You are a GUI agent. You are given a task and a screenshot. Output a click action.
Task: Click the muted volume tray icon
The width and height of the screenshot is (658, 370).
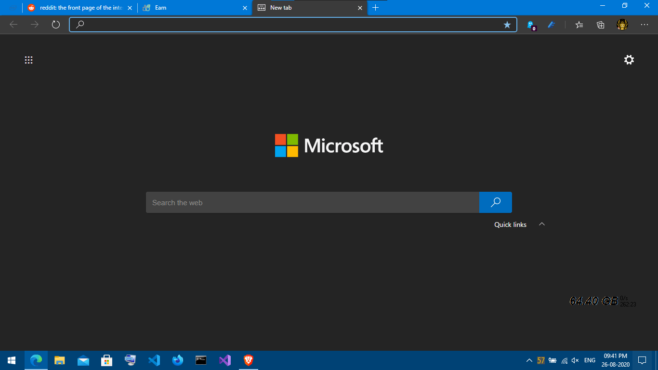pos(575,360)
